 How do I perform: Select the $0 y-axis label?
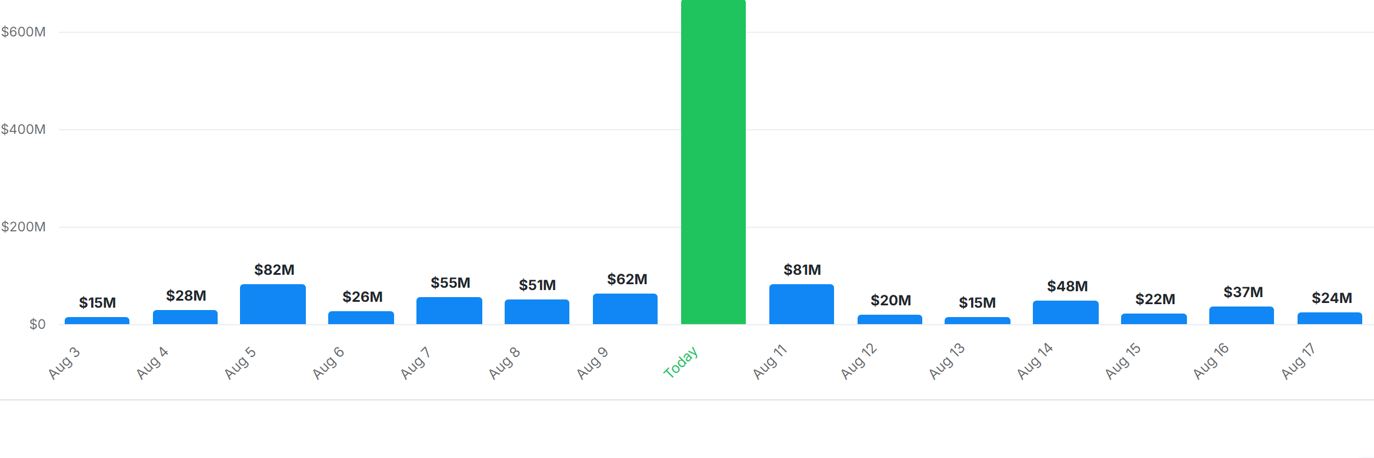pos(37,324)
